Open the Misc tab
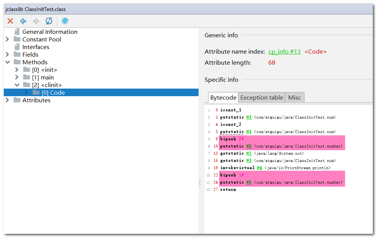 (294, 98)
